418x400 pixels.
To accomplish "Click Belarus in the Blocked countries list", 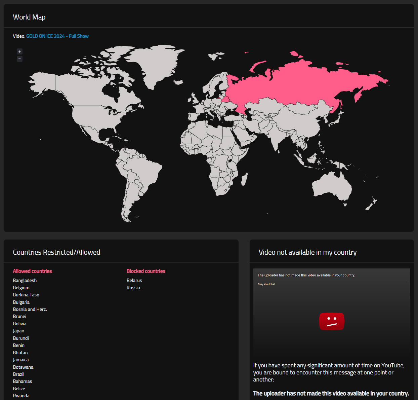I will tap(134, 280).
